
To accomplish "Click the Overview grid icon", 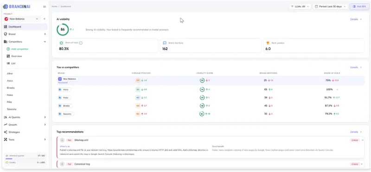I will point(8,56).
